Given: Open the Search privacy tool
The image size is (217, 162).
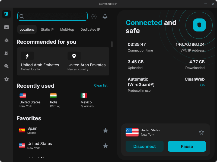Looking at the screenshot, I should tap(6, 66).
